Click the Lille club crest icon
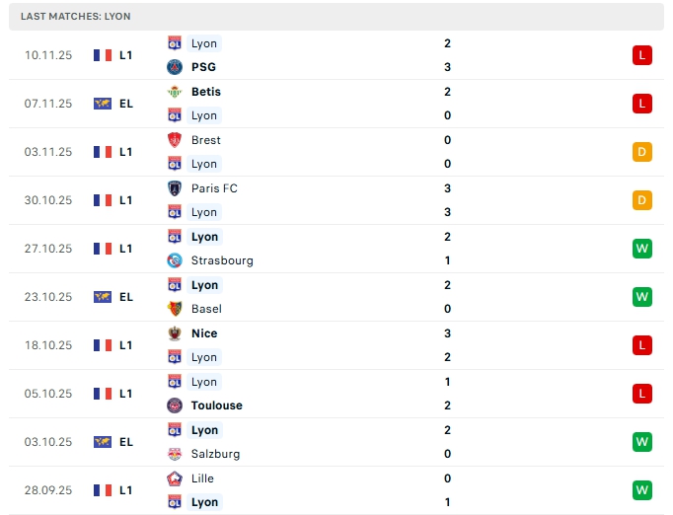 coord(175,478)
